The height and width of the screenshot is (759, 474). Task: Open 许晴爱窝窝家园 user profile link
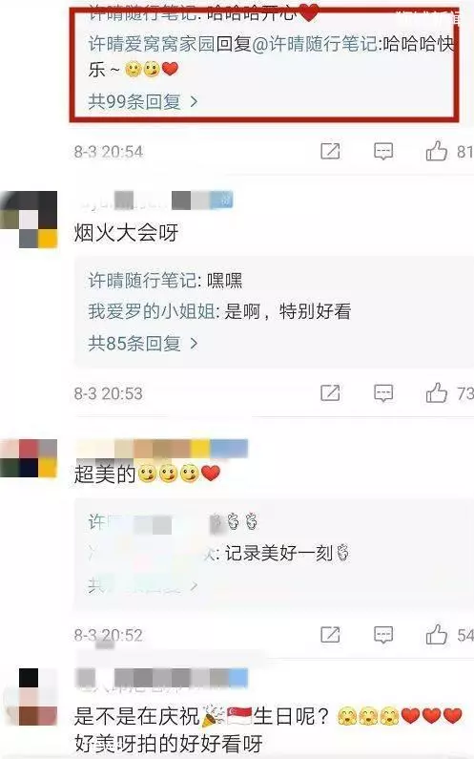coord(151,44)
